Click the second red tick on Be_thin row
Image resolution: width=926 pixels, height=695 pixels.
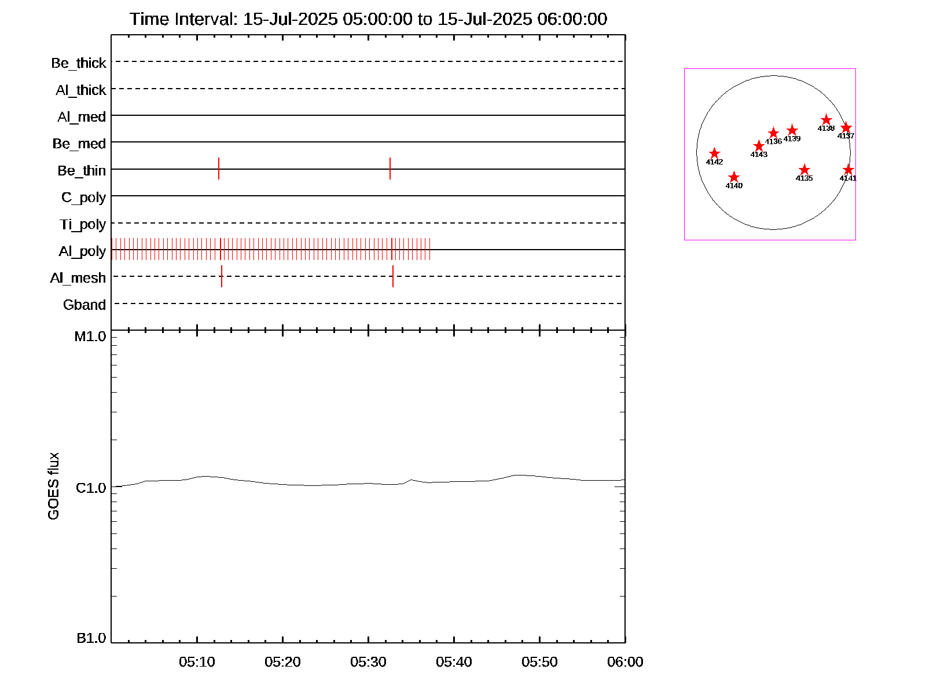click(x=390, y=169)
